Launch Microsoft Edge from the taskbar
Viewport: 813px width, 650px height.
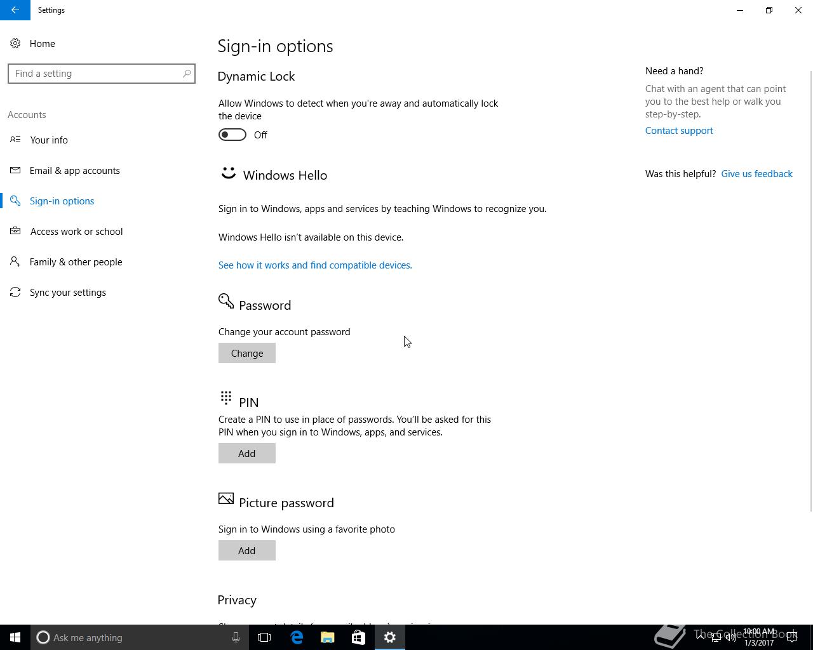tap(297, 637)
